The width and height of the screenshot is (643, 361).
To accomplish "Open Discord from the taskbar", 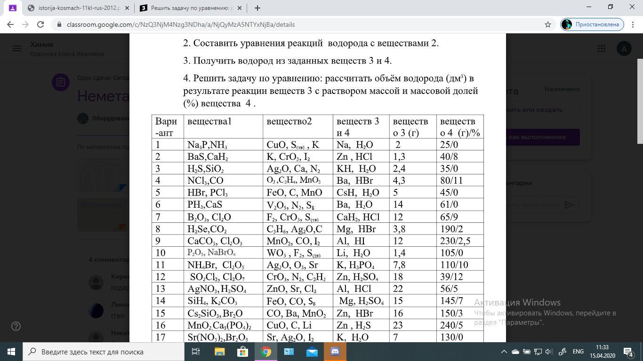I will pos(335,352).
